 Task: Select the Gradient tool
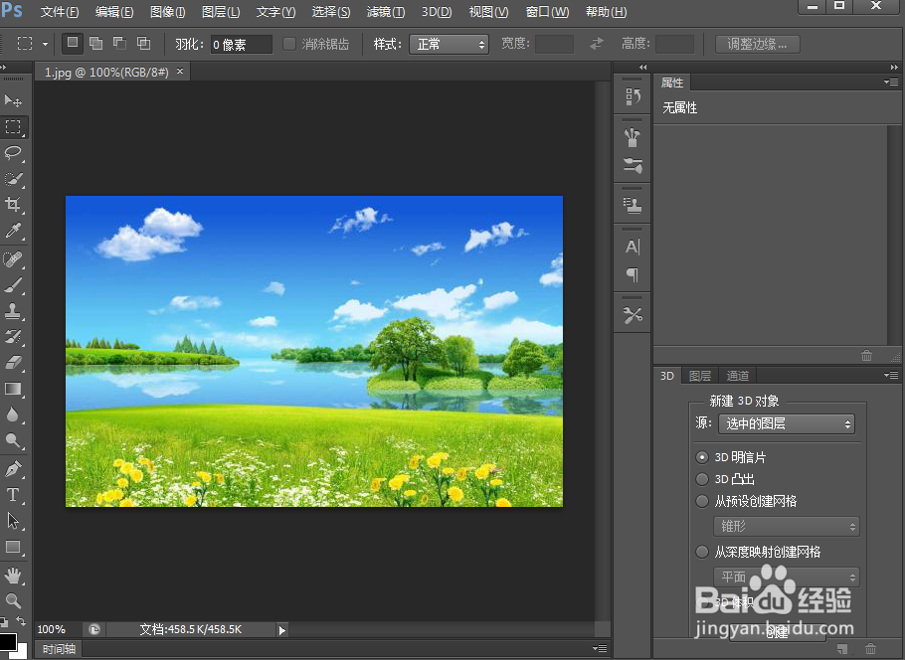[13, 389]
